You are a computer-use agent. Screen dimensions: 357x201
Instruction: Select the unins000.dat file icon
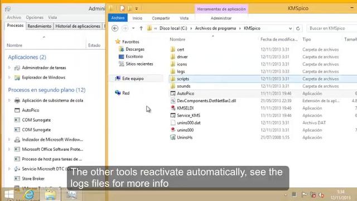click(x=173, y=123)
